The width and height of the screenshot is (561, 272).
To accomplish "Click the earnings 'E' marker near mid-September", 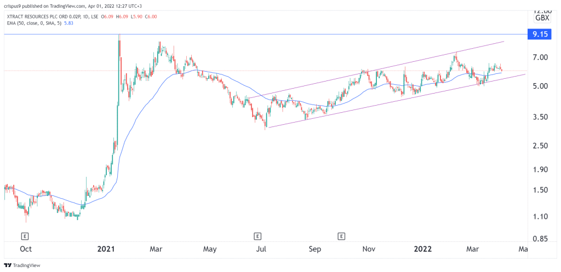I will (x=342, y=236).
